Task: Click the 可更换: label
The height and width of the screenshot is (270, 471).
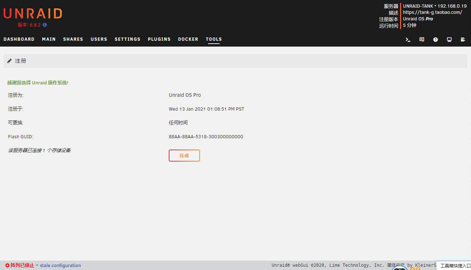Action: coord(16,123)
